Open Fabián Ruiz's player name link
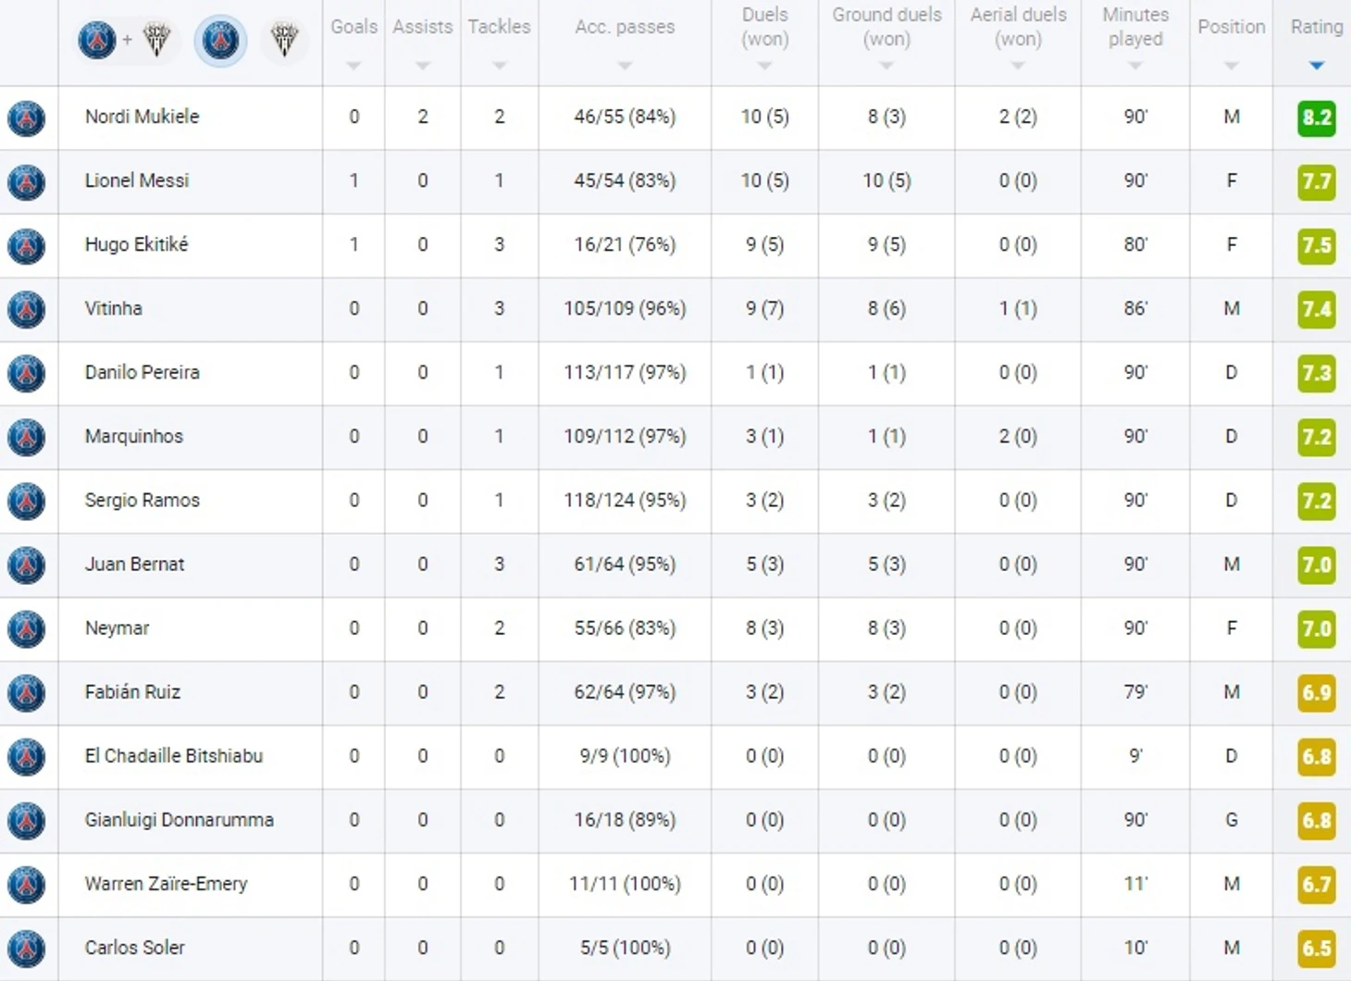1351x981 pixels. 132,692
